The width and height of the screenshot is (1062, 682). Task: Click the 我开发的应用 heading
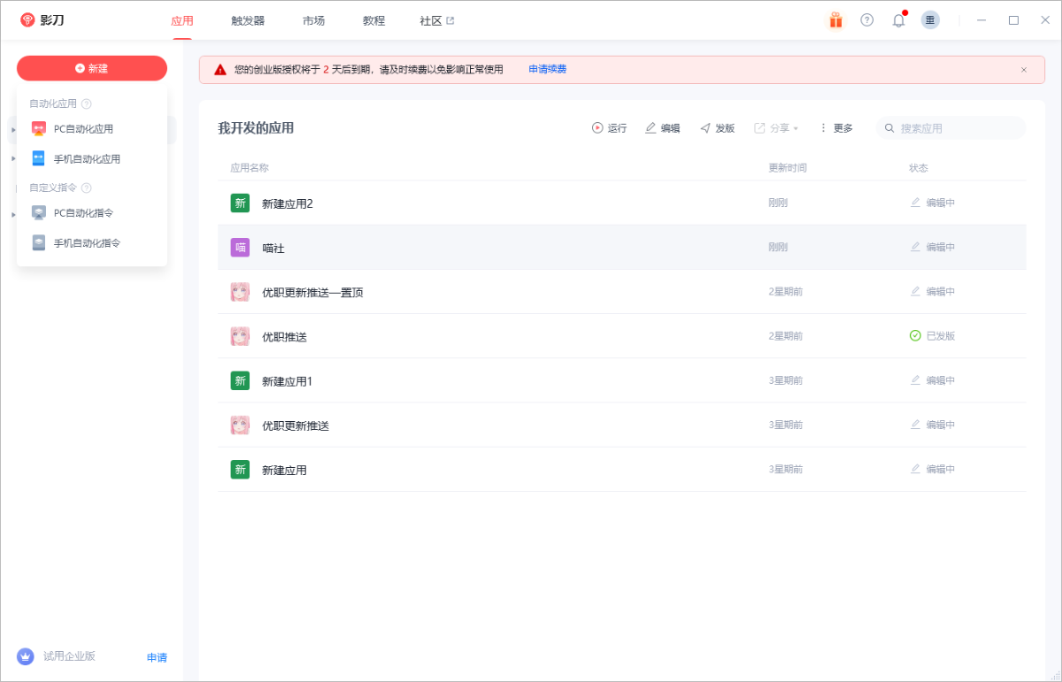click(x=256, y=128)
